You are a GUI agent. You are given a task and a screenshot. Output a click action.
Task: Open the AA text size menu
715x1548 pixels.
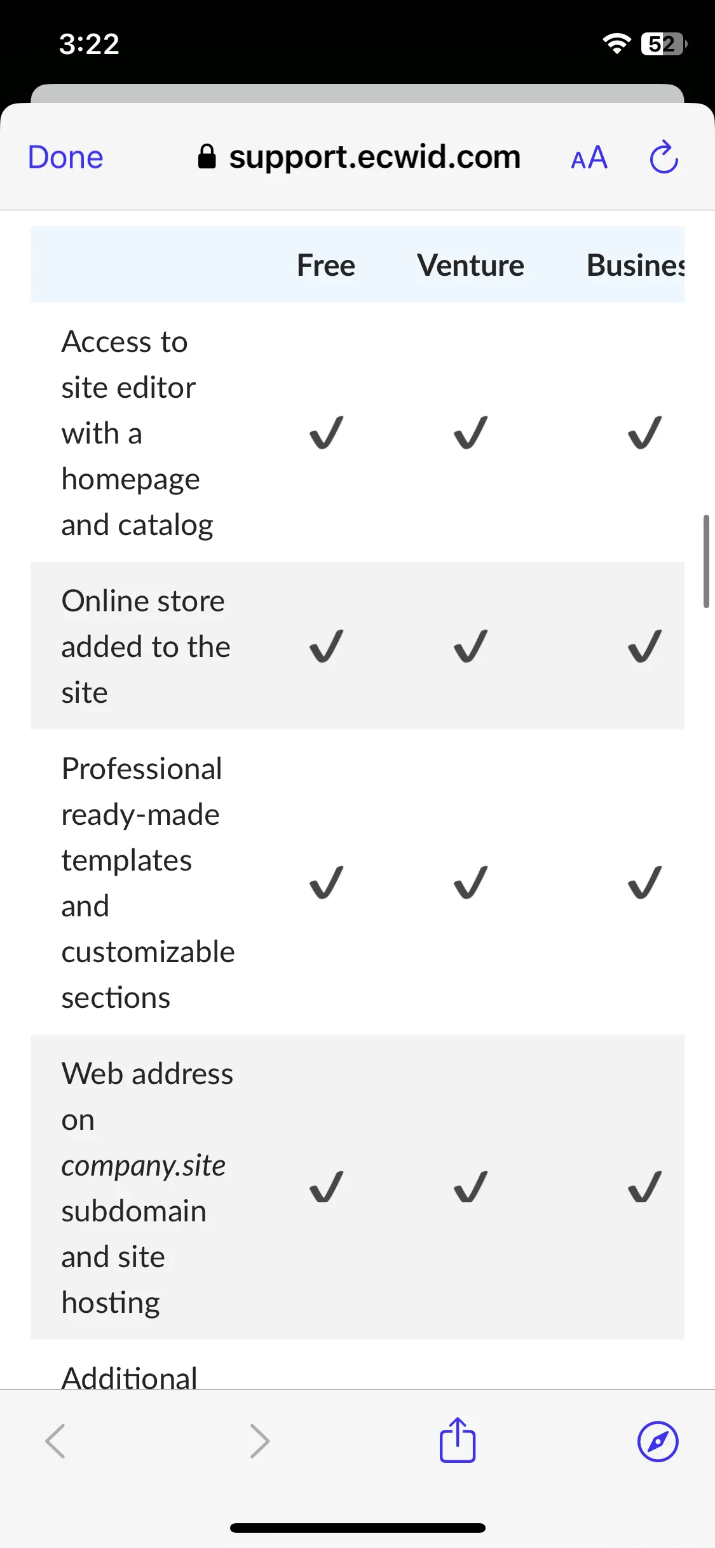coord(589,158)
